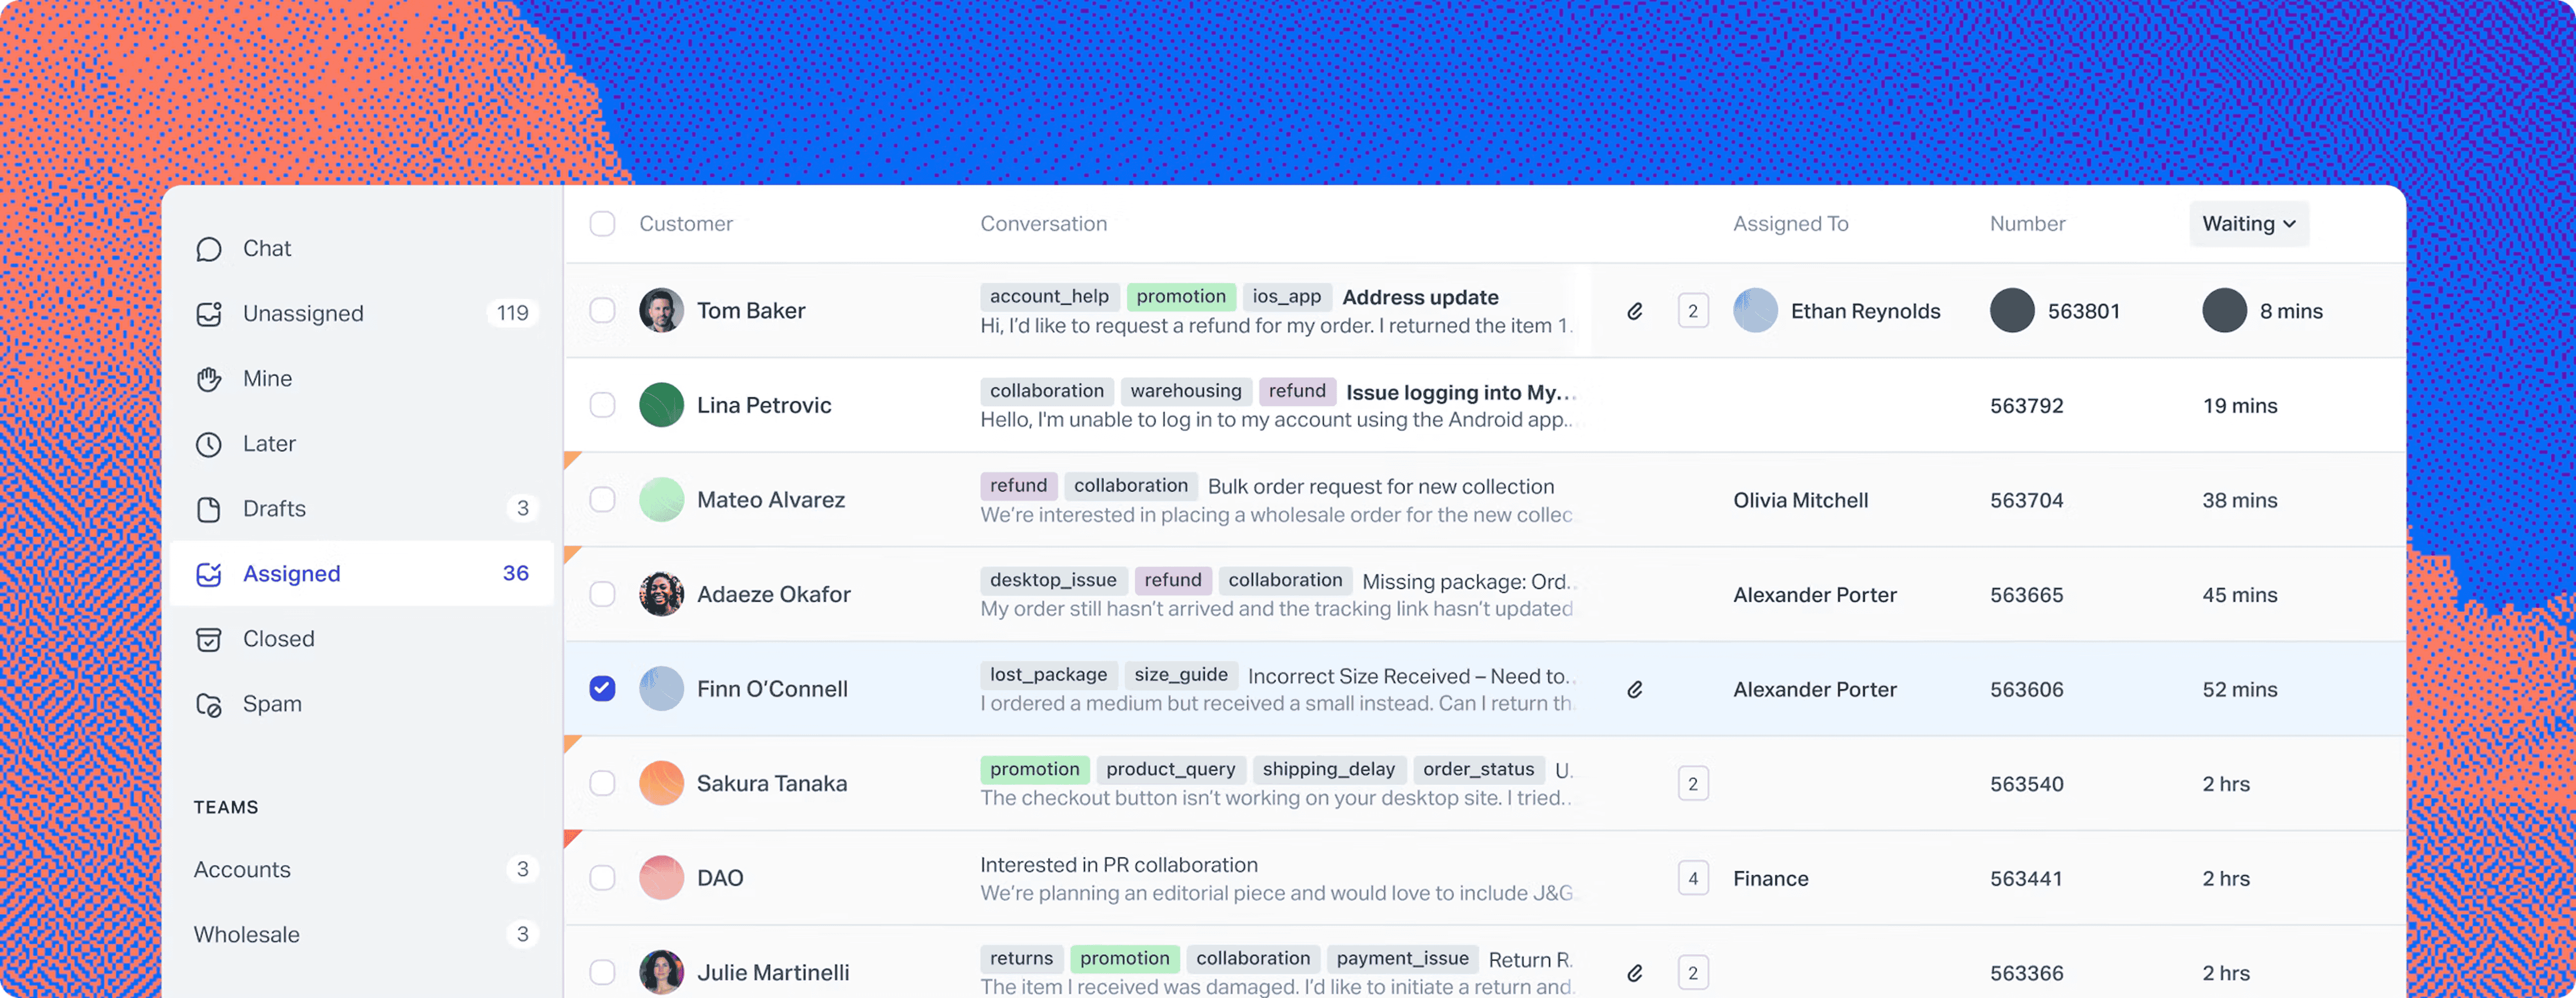Viewport: 2576px width, 998px height.
Task: Click the Spam icon in sidebar
Action: click(209, 704)
